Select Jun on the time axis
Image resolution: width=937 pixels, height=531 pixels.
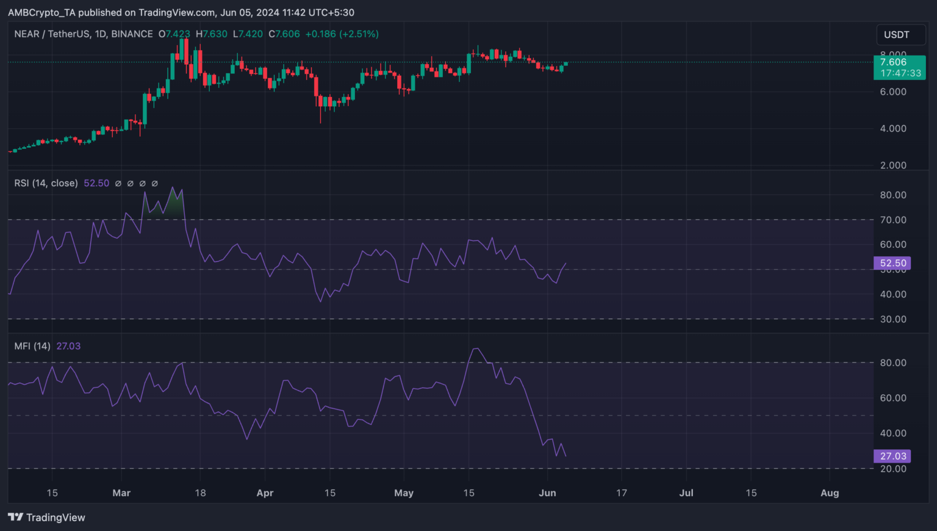(547, 493)
